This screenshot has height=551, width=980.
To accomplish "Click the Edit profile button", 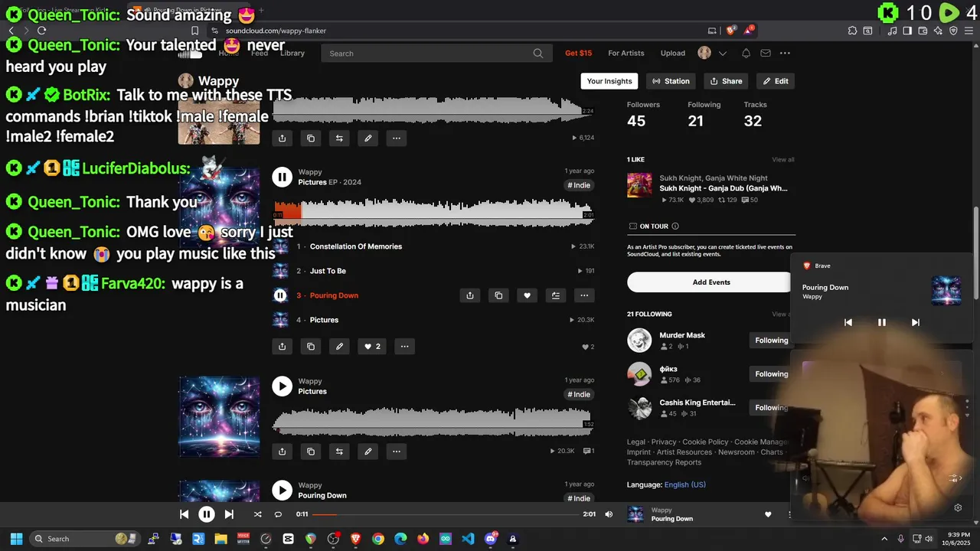I will 776,81.
